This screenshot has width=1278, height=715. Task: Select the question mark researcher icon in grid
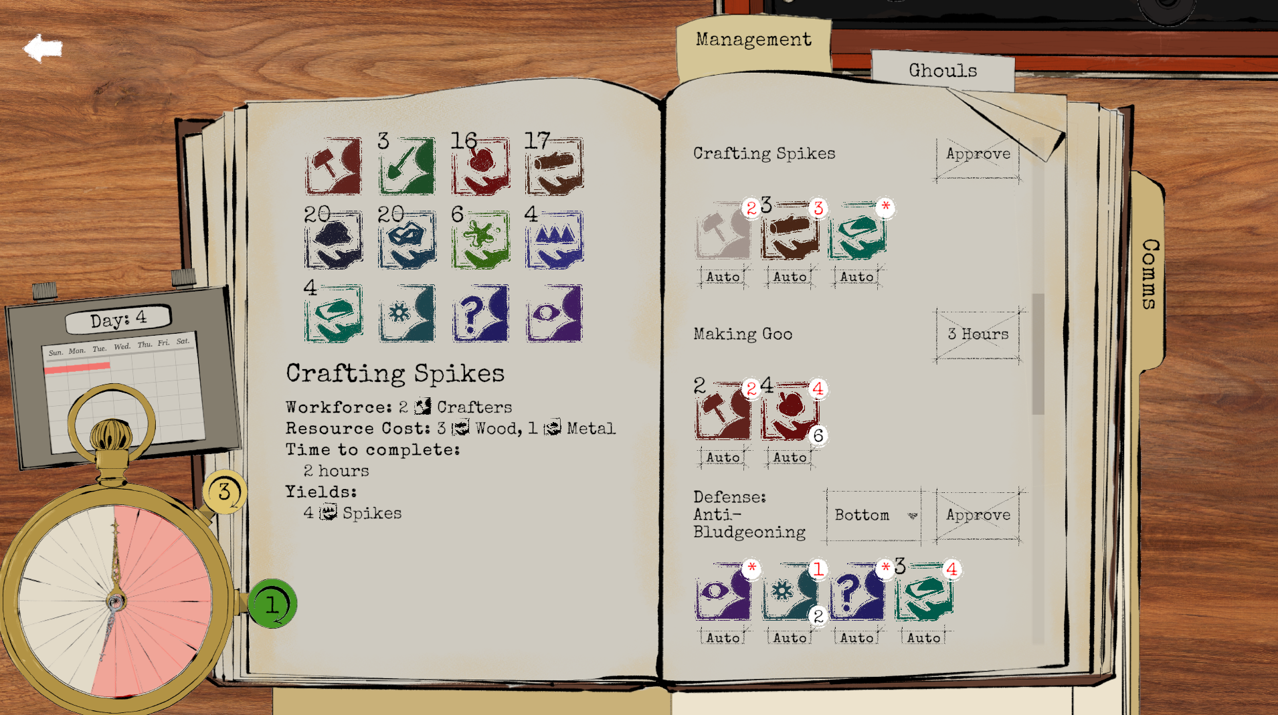pos(480,314)
